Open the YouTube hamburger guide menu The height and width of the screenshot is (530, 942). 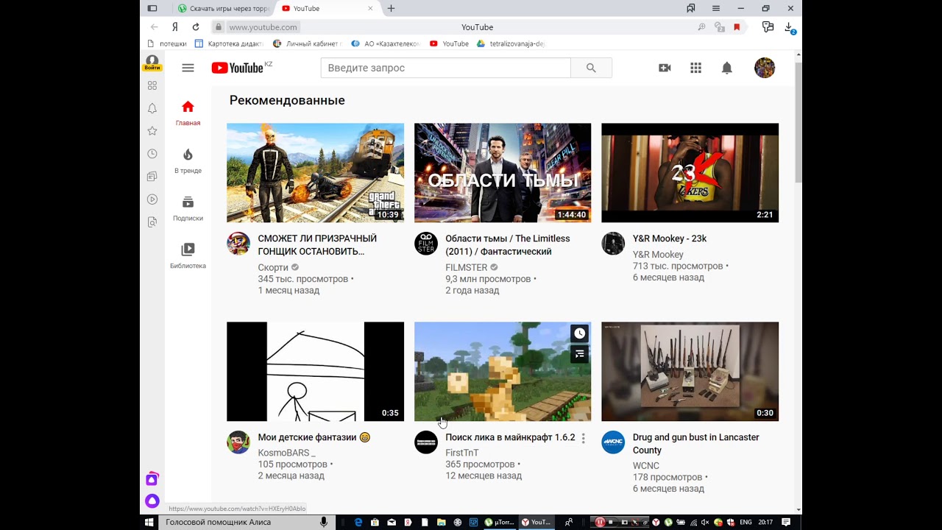188,68
